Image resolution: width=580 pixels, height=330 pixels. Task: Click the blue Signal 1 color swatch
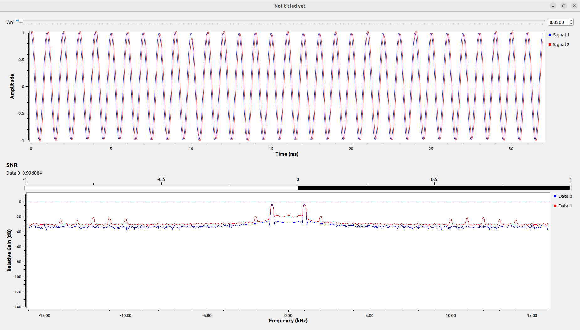[x=550, y=35]
